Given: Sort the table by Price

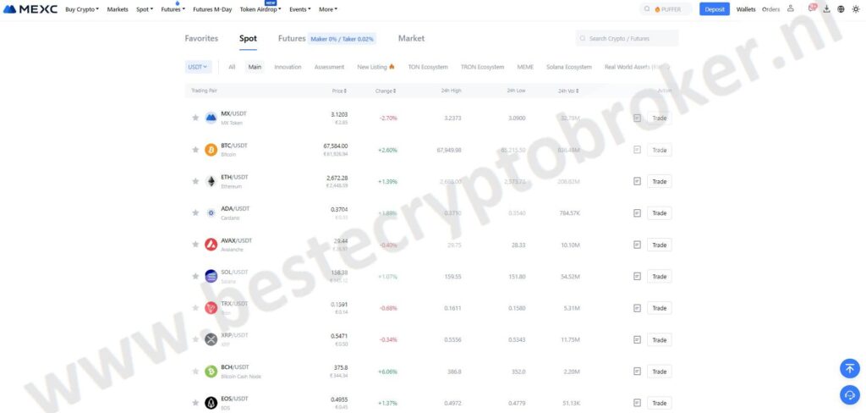Looking at the screenshot, I should coord(339,91).
